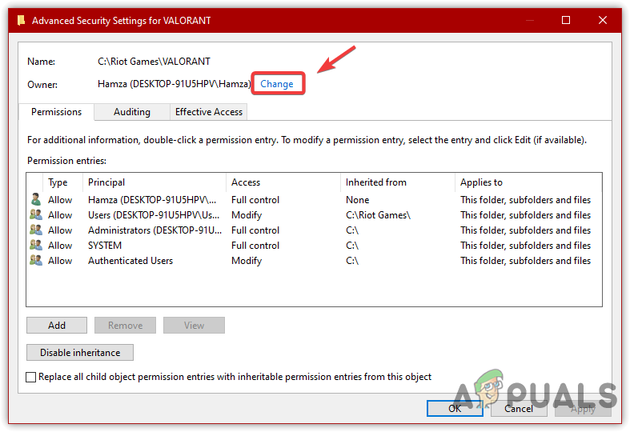Close the Advanced Security Settings window
630x432 pixels.
pos(602,20)
